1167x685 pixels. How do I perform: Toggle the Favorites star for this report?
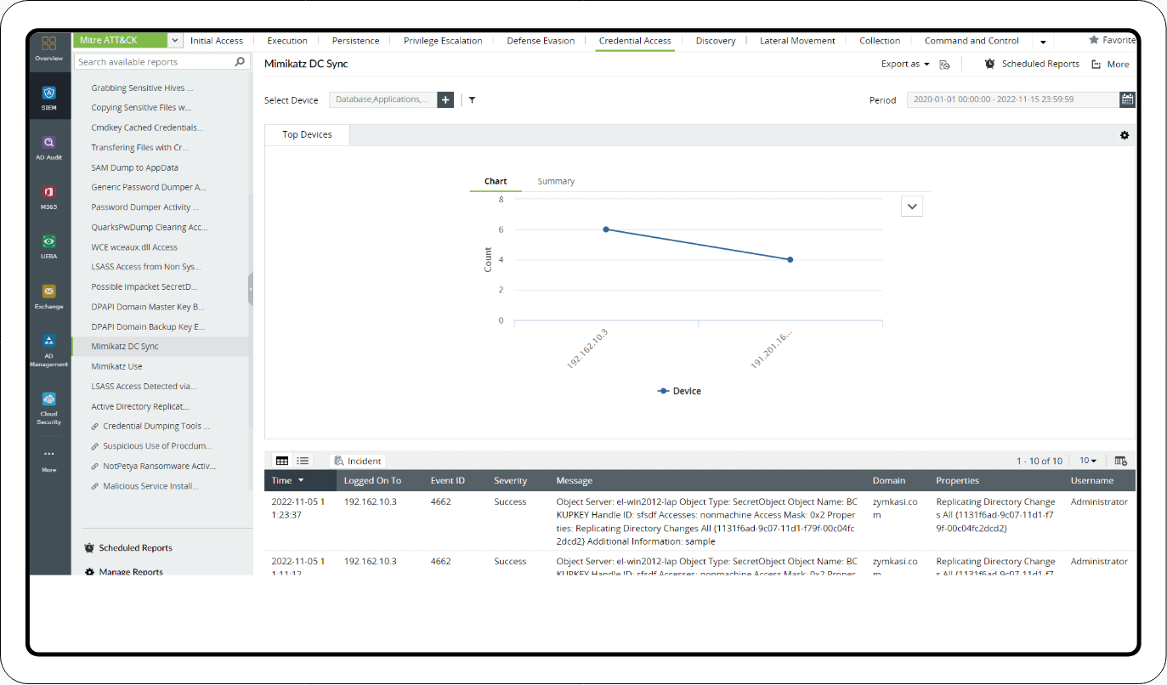[x=1096, y=39]
